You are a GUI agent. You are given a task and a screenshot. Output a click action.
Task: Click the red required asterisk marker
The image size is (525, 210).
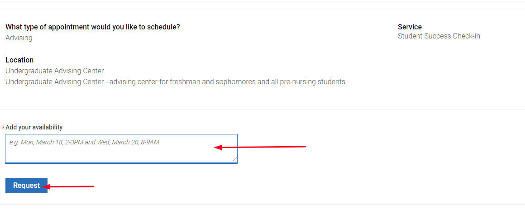coord(3,128)
